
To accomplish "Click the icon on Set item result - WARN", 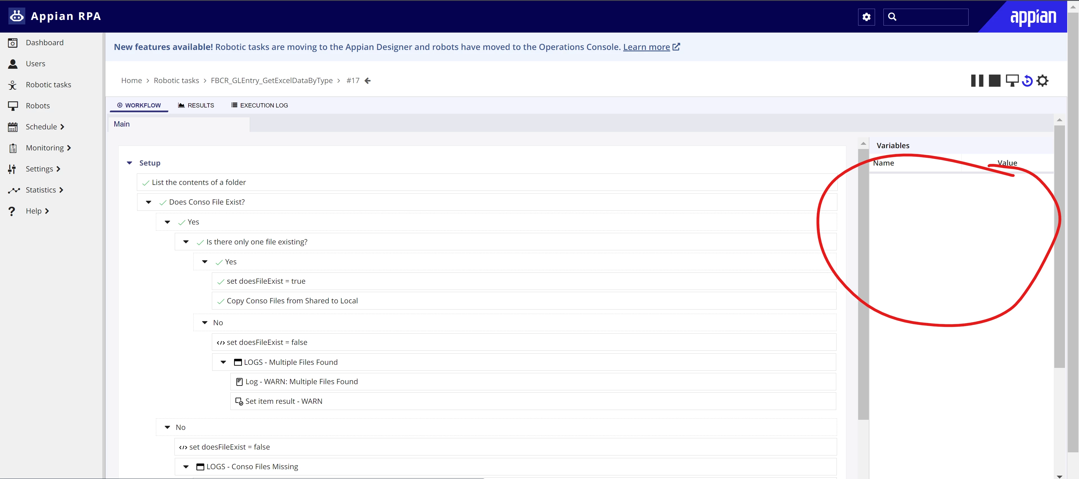I will point(239,401).
